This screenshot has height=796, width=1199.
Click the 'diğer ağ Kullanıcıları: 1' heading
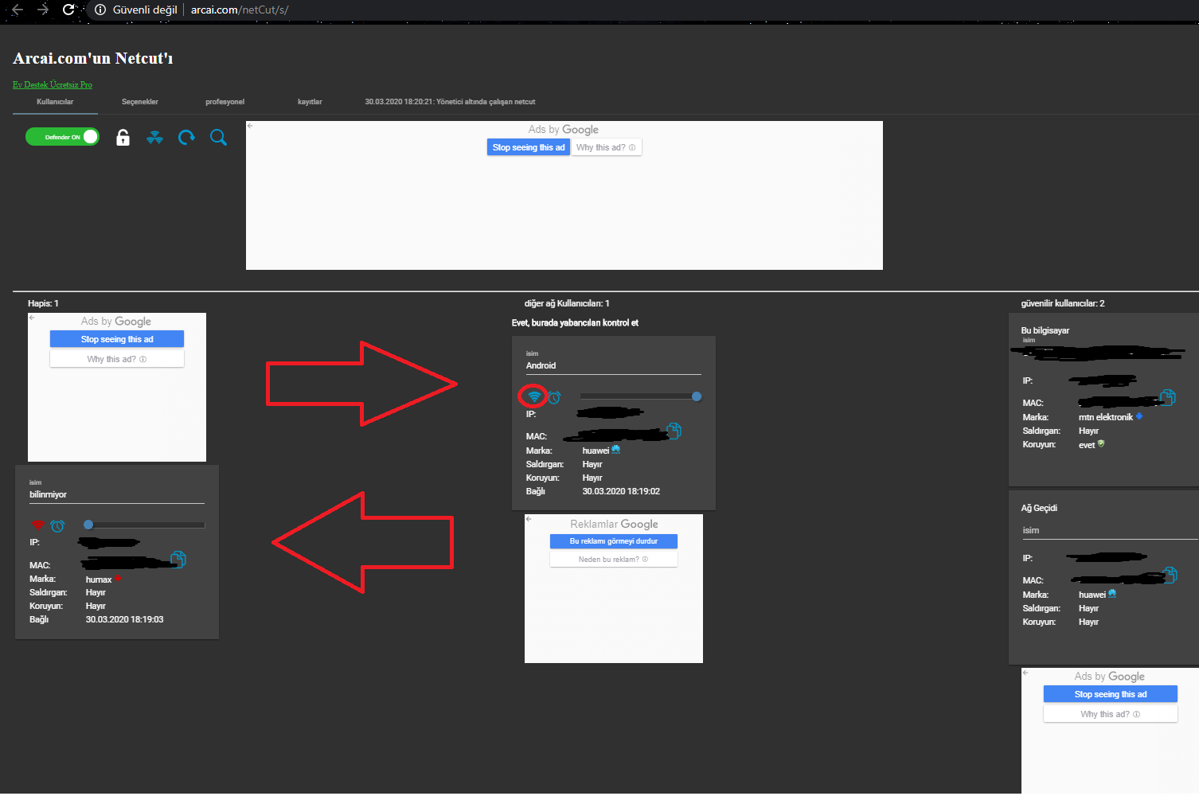coord(567,303)
